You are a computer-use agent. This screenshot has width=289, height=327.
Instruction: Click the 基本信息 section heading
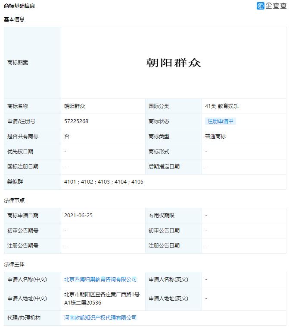14,19
